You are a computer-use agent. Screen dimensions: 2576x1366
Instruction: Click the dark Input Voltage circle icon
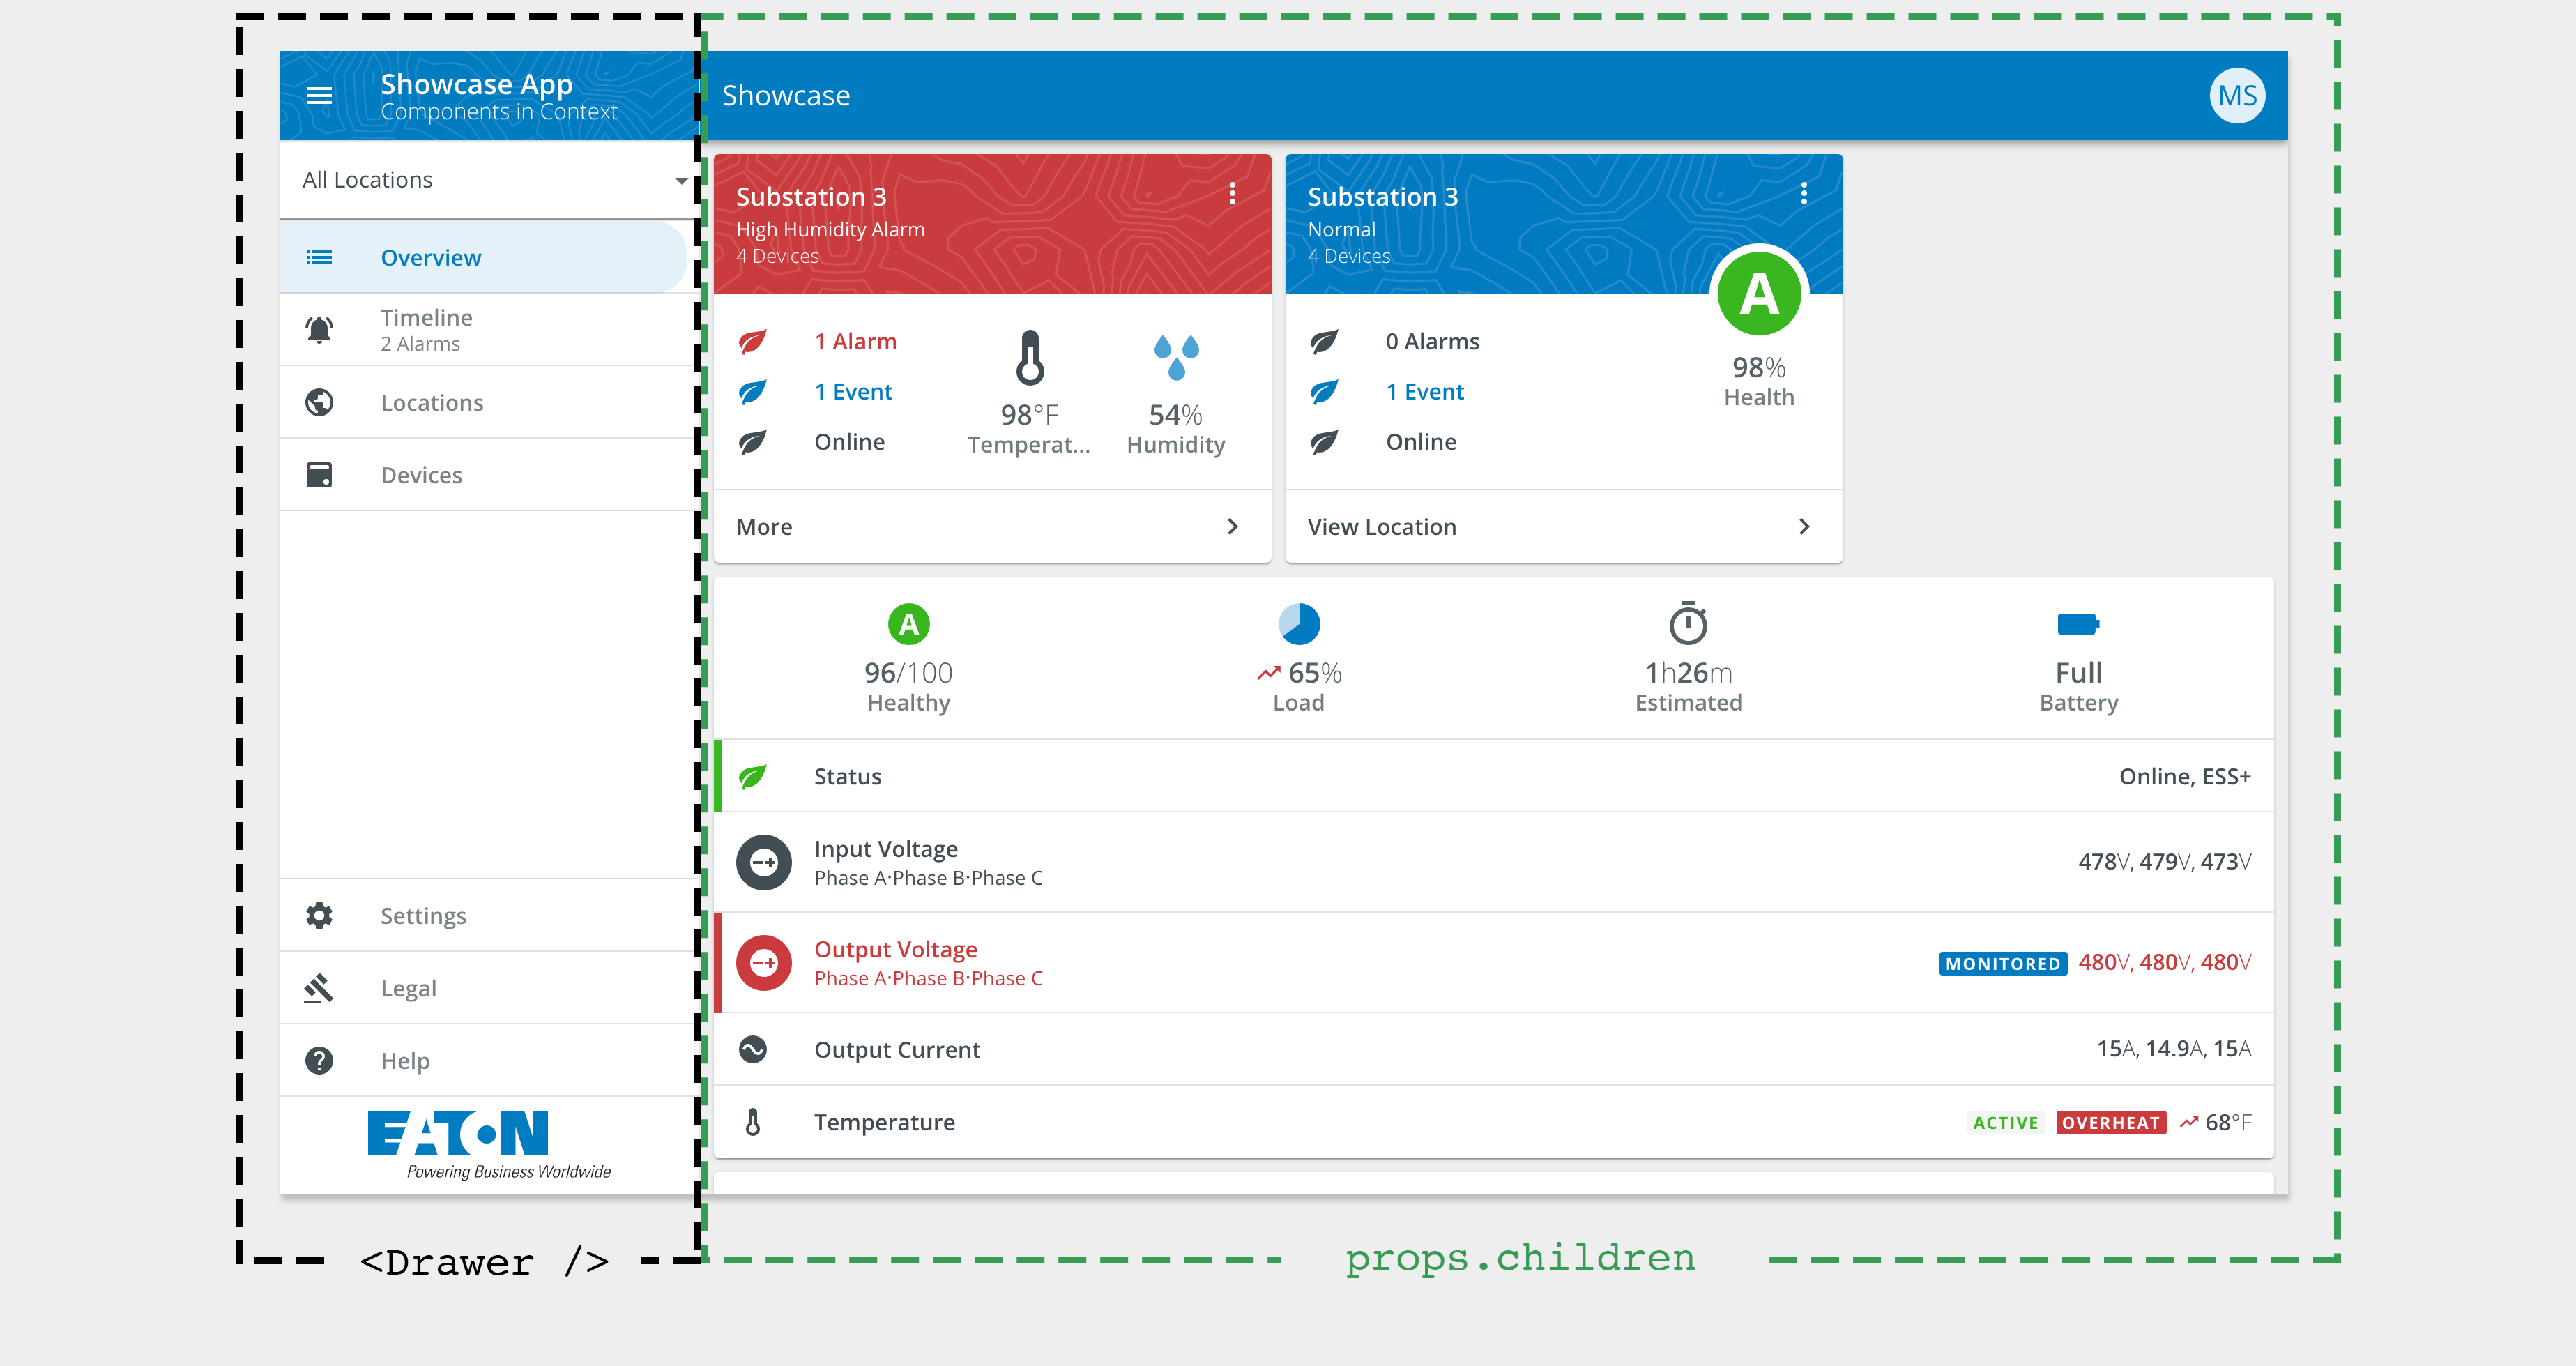pyautogui.click(x=764, y=863)
